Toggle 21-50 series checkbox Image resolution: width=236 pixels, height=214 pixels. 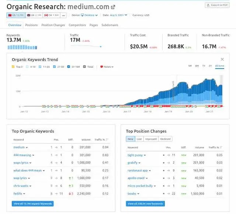(54, 67)
